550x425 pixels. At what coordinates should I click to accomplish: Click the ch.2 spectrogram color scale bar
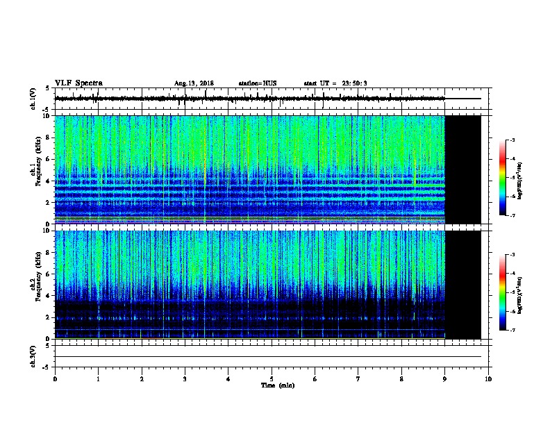click(503, 292)
